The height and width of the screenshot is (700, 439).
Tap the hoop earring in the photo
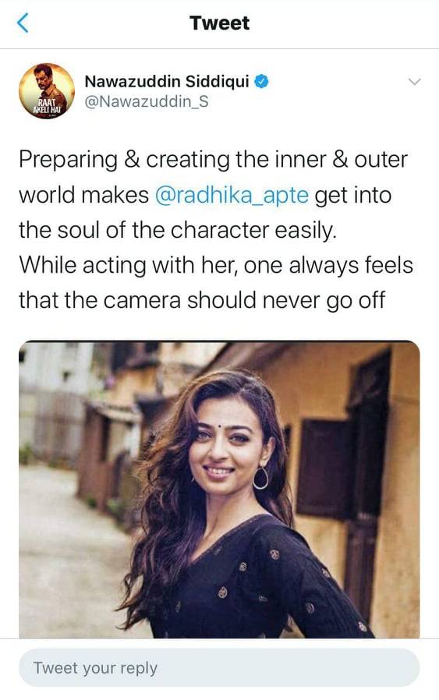pos(260,478)
